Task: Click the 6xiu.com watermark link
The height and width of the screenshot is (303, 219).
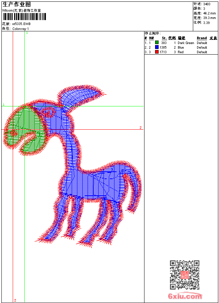Action: [x=185, y=296]
